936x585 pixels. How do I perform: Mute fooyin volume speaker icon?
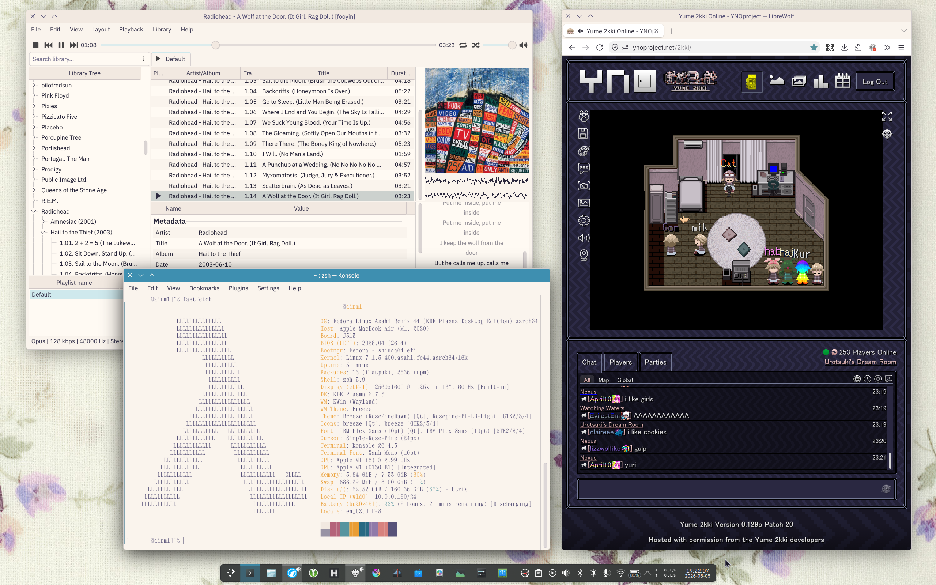523,45
